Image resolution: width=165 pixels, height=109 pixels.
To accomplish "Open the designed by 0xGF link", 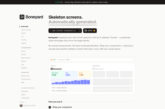I will (x=29, y=106).
